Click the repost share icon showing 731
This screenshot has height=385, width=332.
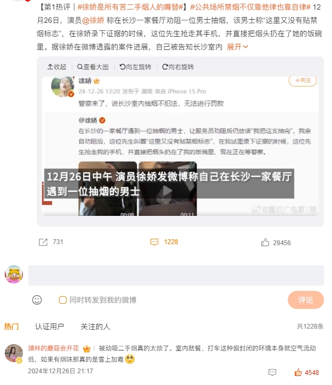click(43, 242)
